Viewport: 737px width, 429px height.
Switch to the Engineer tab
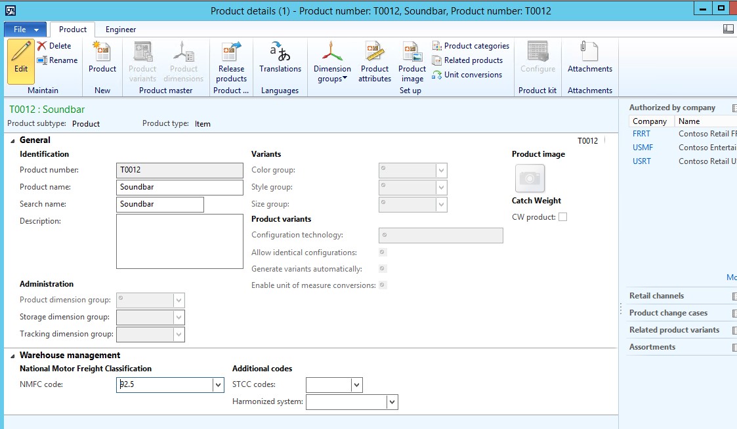point(121,30)
